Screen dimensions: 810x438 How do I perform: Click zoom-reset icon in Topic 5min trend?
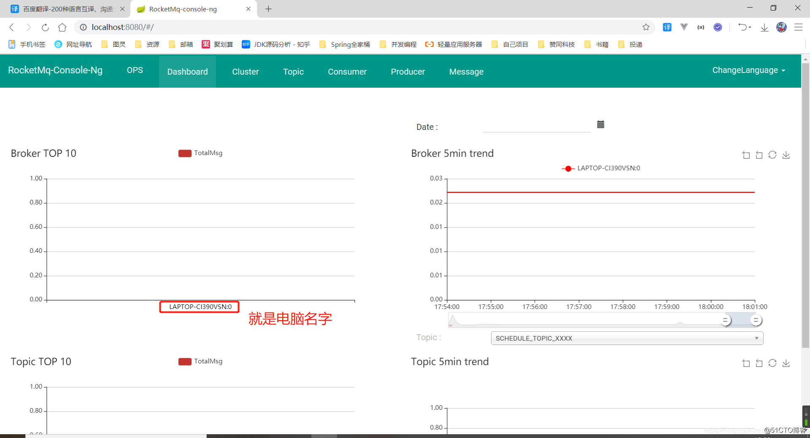(759, 363)
